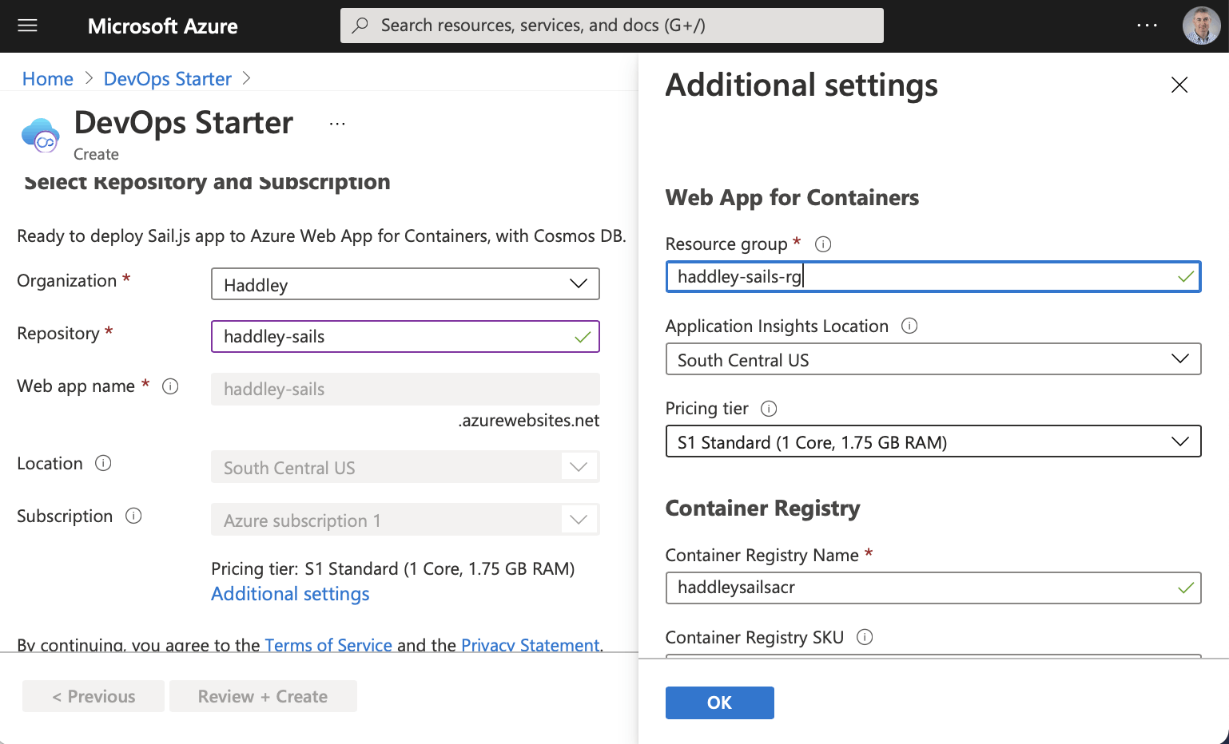
Task: Open the hamburger portal menu
Action: (x=28, y=26)
